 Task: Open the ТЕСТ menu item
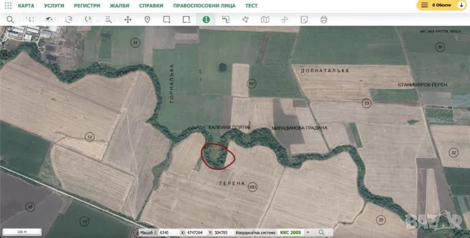pyautogui.click(x=251, y=6)
